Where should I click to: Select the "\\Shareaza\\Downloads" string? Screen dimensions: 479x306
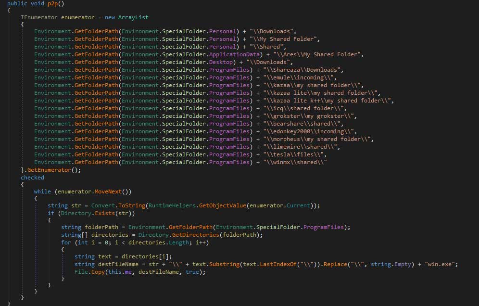[x=302, y=70]
